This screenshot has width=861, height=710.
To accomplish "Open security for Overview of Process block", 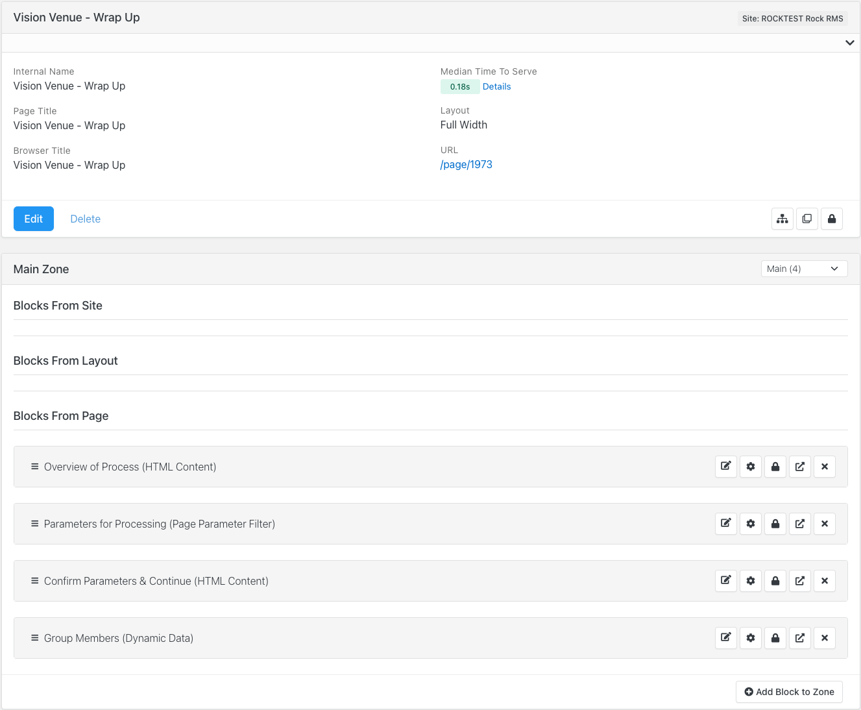I will coord(775,467).
